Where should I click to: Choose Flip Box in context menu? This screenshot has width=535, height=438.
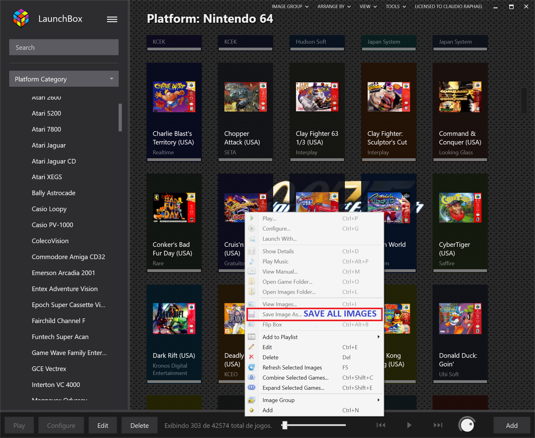[x=314, y=324]
